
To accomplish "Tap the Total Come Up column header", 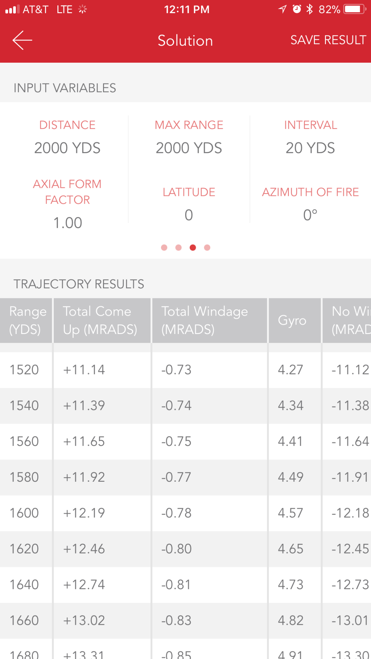I will pyautogui.click(x=102, y=320).
